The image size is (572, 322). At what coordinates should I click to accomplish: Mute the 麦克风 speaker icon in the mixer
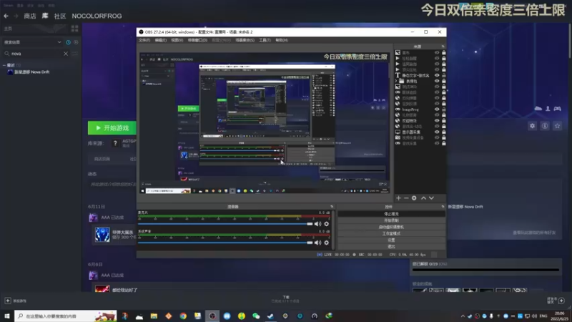click(x=317, y=224)
